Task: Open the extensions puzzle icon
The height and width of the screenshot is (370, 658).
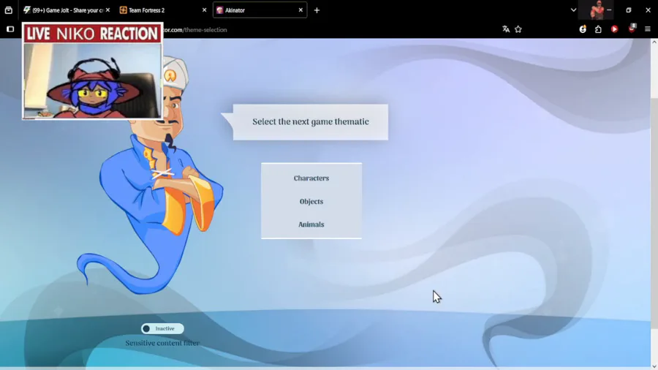Action: [598, 29]
